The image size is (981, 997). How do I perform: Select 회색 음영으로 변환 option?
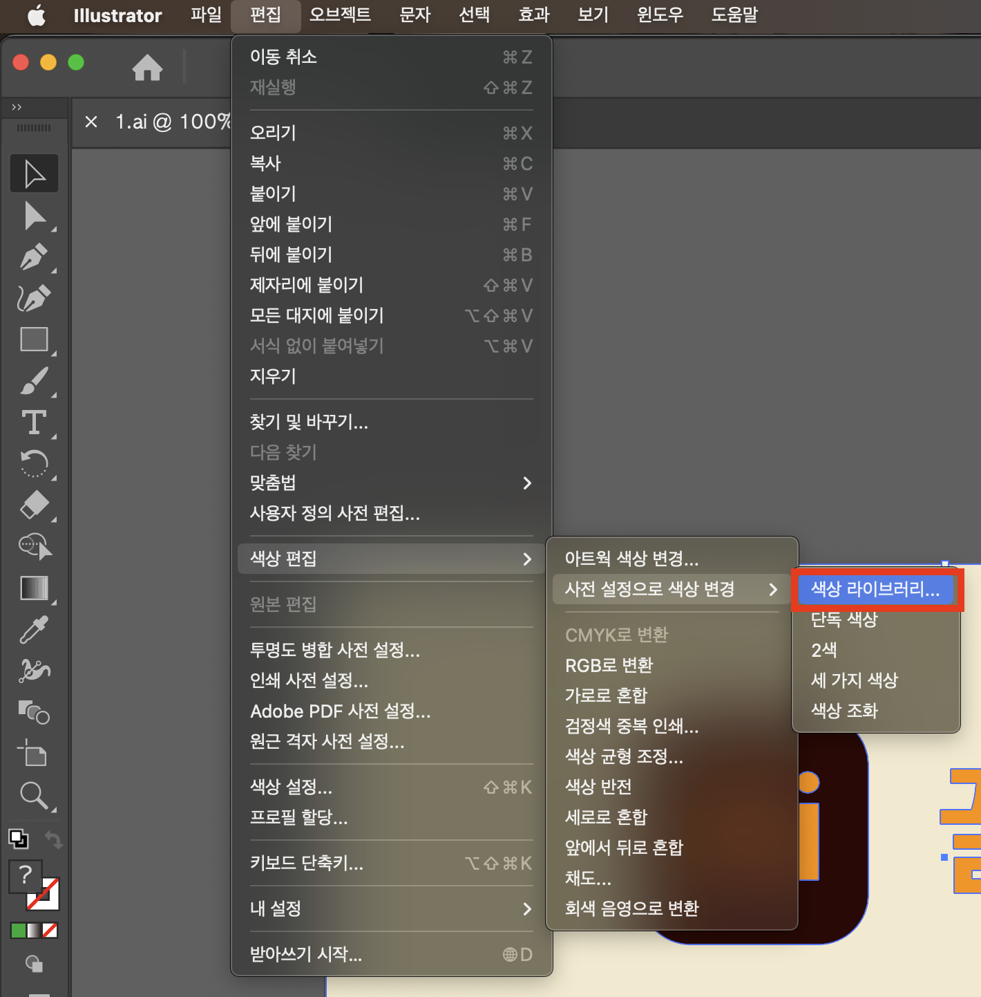672,909
